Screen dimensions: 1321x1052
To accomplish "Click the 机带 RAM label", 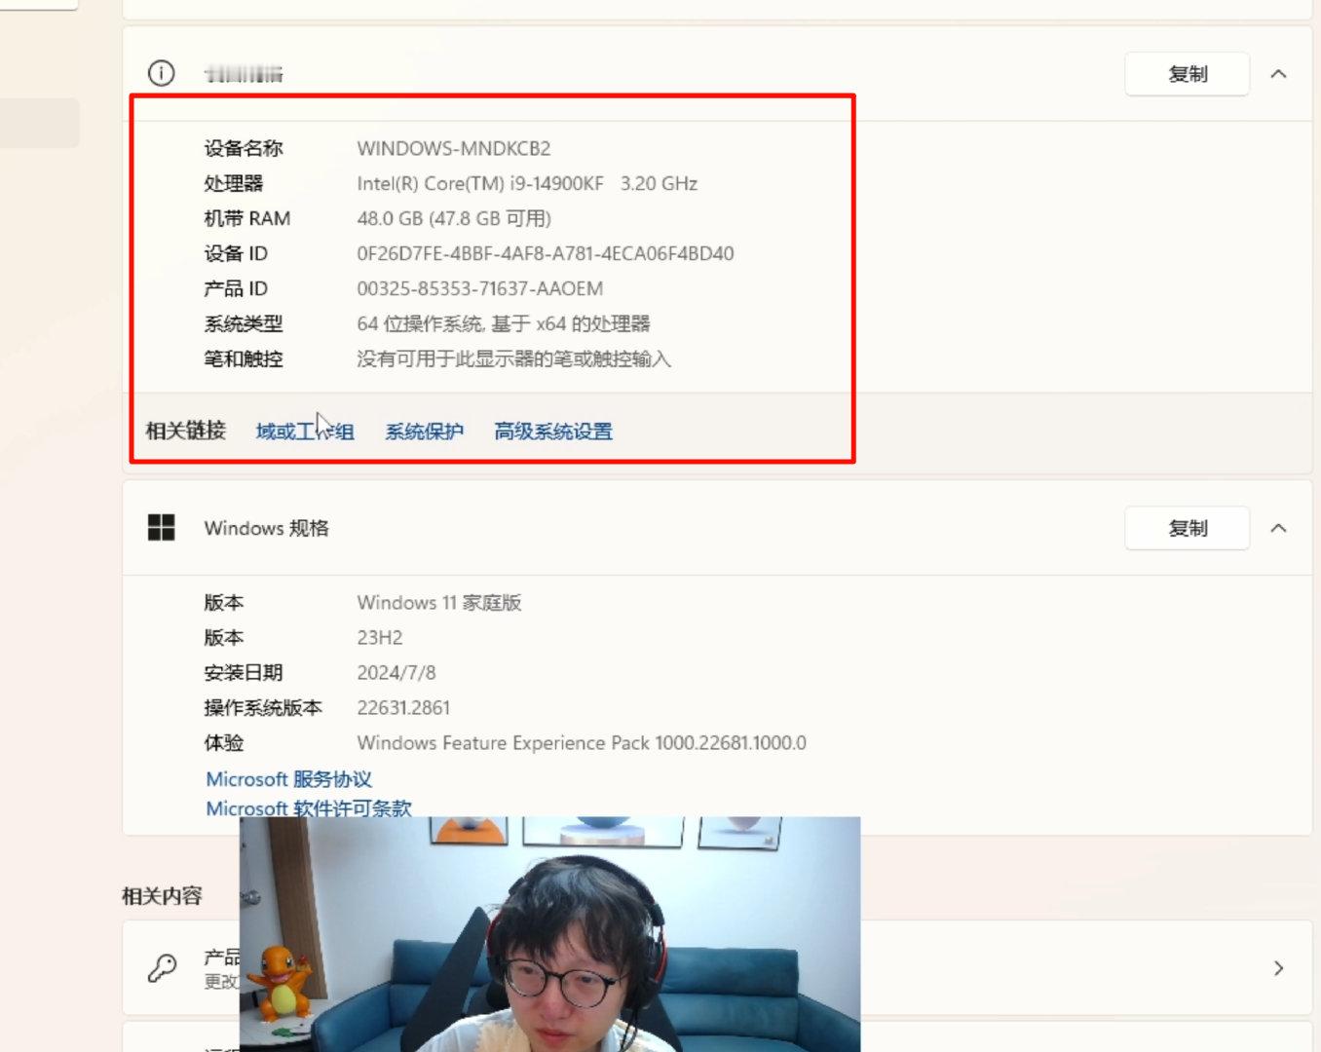I will point(247,218).
